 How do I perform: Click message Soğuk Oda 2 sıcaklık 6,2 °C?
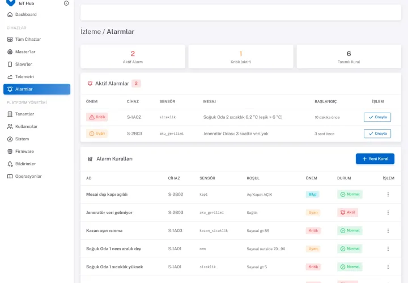click(243, 117)
